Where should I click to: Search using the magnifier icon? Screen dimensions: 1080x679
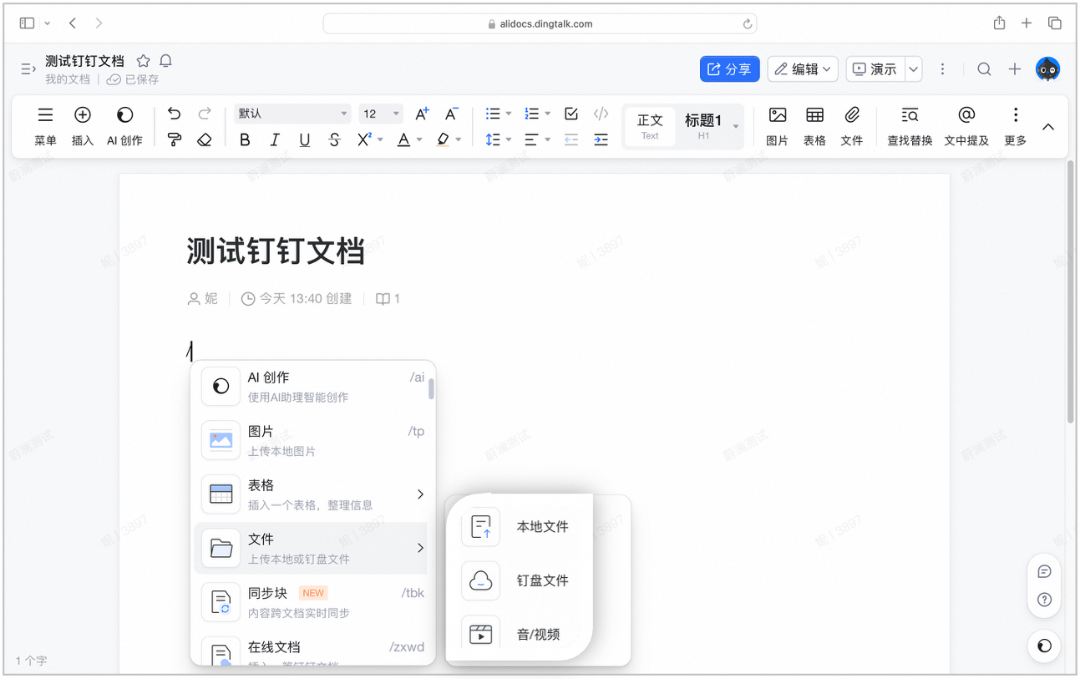pos(984,69)
